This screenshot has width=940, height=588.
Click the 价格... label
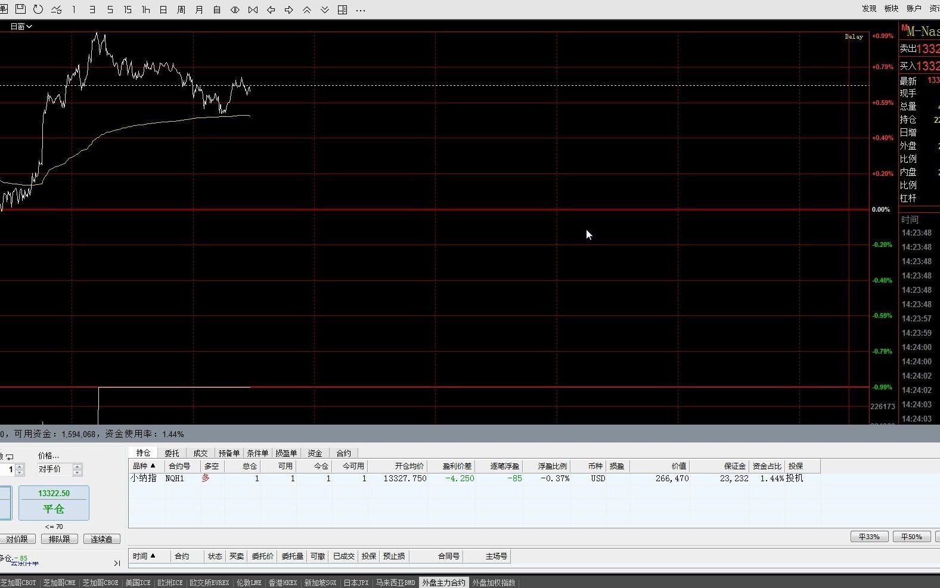[49, 456]
